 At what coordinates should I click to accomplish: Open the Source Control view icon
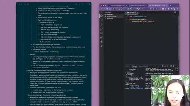click(x=102, y=24)
